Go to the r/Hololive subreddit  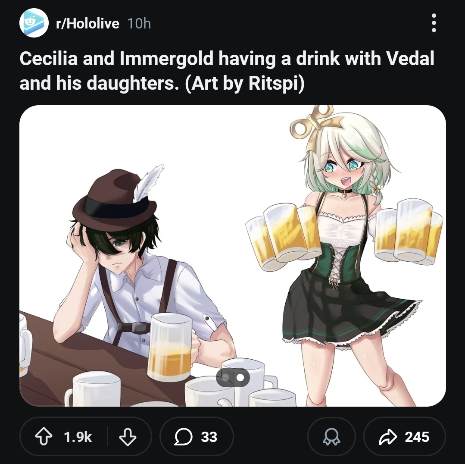(x=87, y=23)
